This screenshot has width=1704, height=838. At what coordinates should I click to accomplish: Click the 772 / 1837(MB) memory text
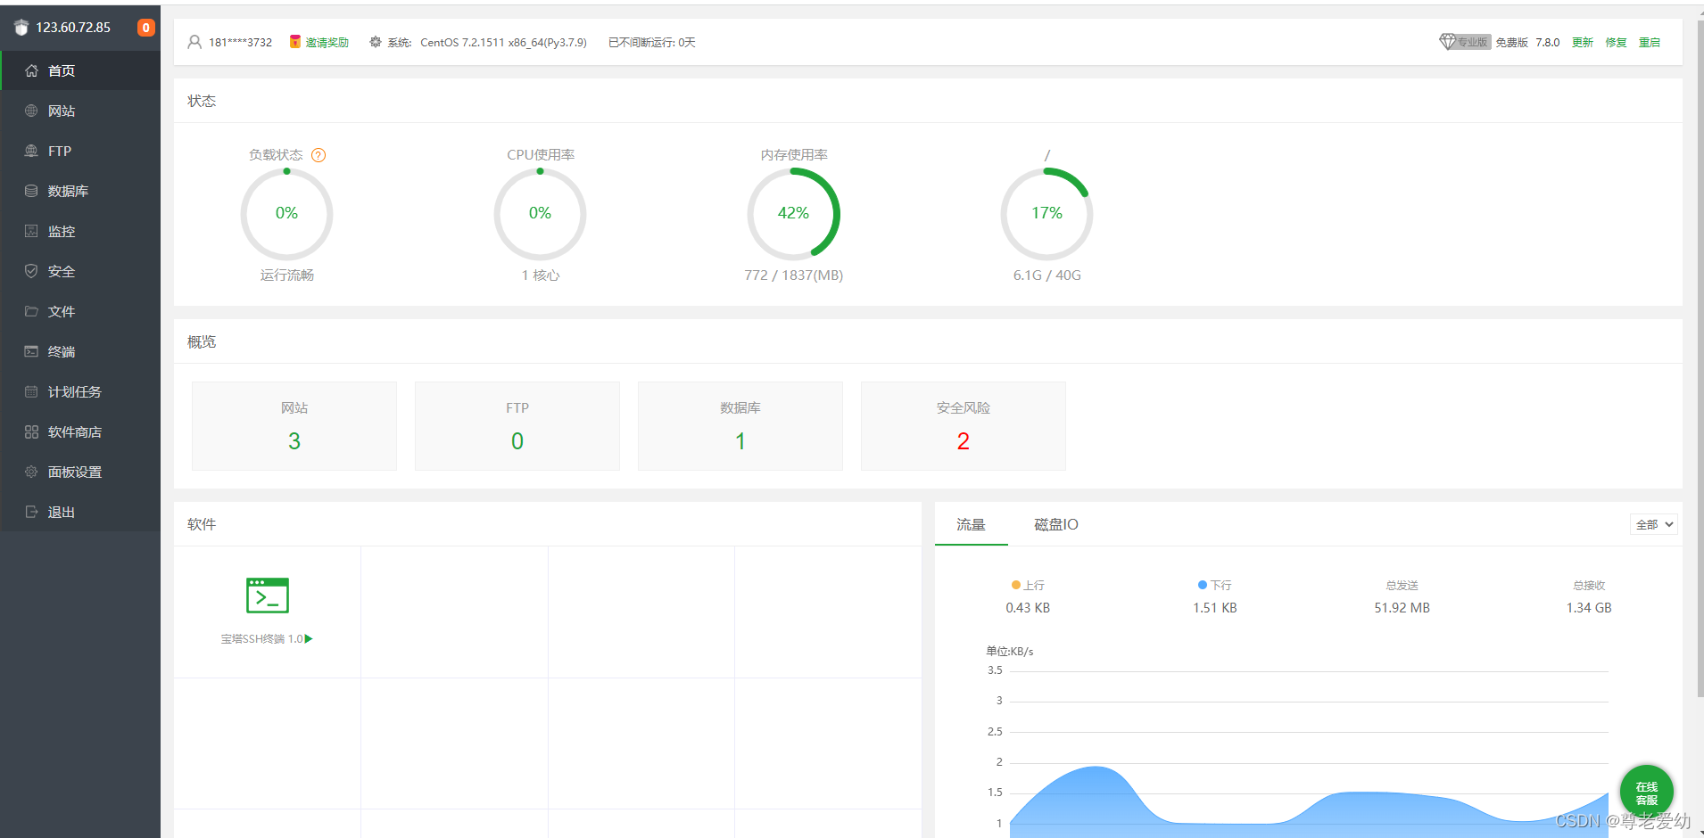pyautogui.click(x=793, y=275)
